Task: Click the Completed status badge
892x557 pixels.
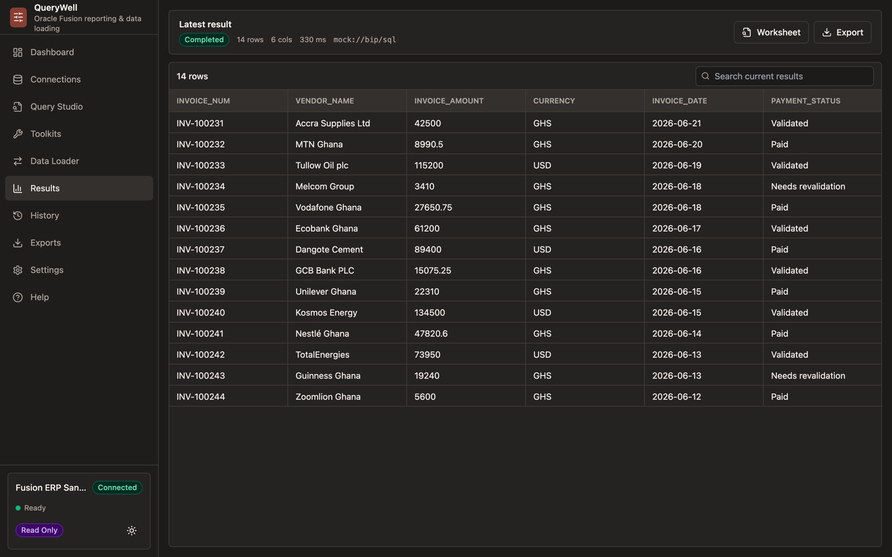Action: 204,40
